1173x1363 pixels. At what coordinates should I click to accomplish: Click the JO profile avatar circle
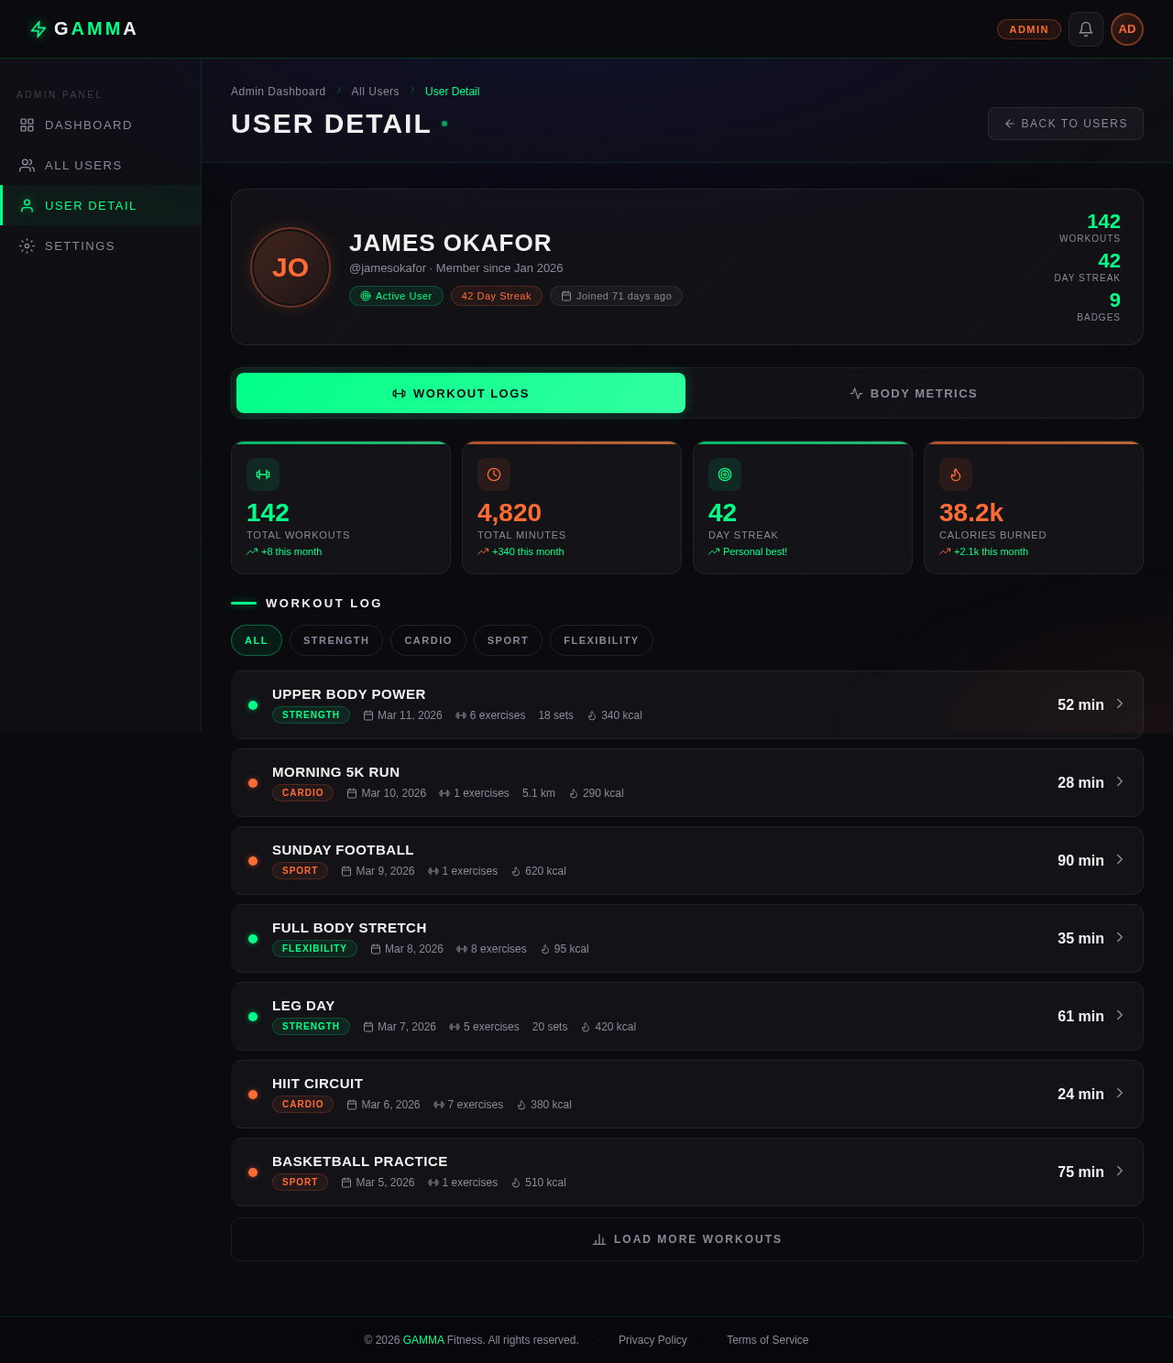(290, 267)
